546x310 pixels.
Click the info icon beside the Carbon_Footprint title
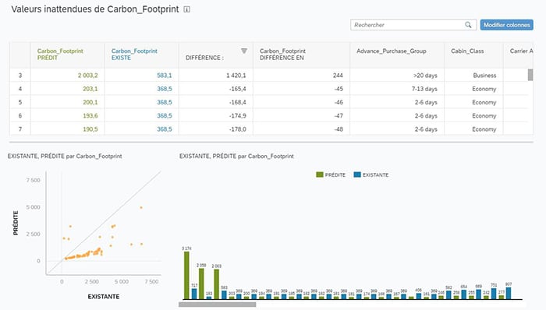[x=187, y=9]
